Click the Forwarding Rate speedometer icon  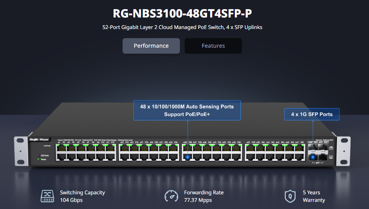point(171,196)
